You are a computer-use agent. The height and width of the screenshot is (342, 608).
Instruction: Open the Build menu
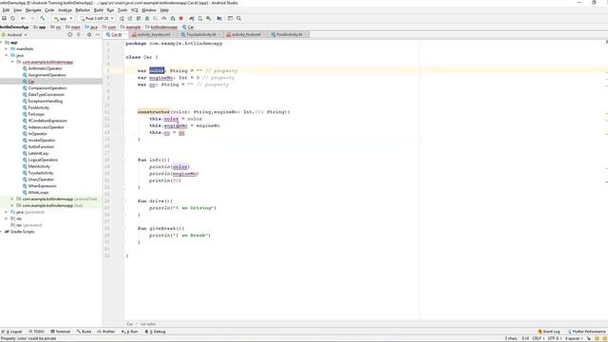[x=99, y=10]
